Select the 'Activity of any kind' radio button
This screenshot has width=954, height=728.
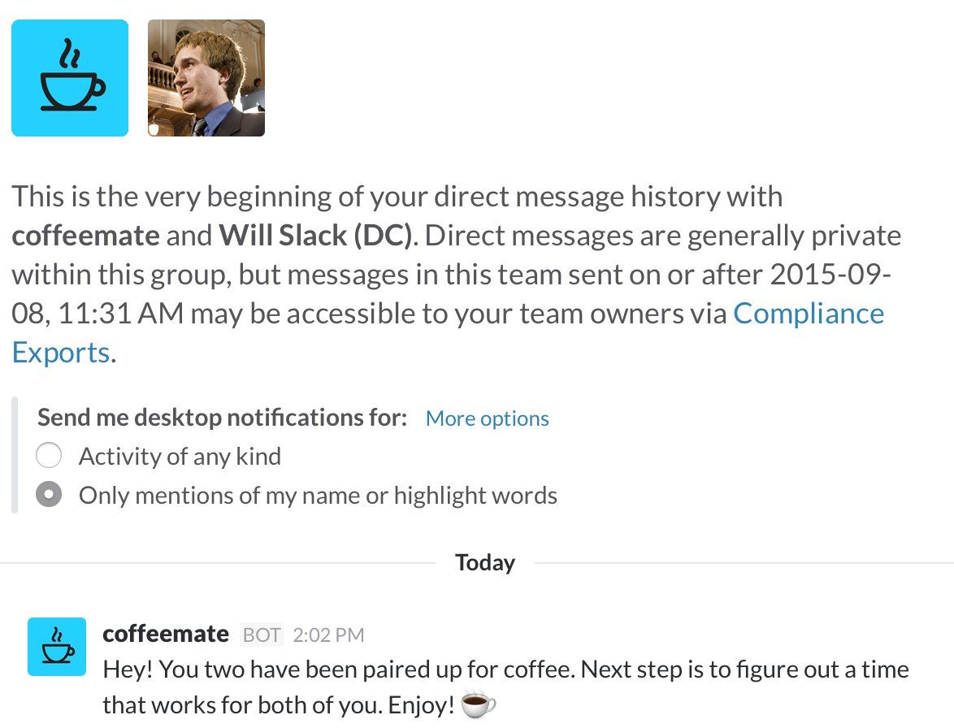[x=49, y=456]
